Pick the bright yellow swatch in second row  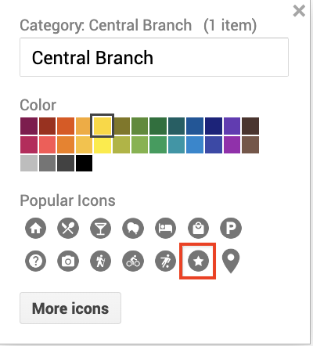103,145
